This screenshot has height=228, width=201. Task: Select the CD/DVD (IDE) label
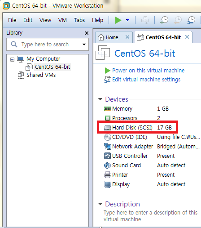pos(130,137)
